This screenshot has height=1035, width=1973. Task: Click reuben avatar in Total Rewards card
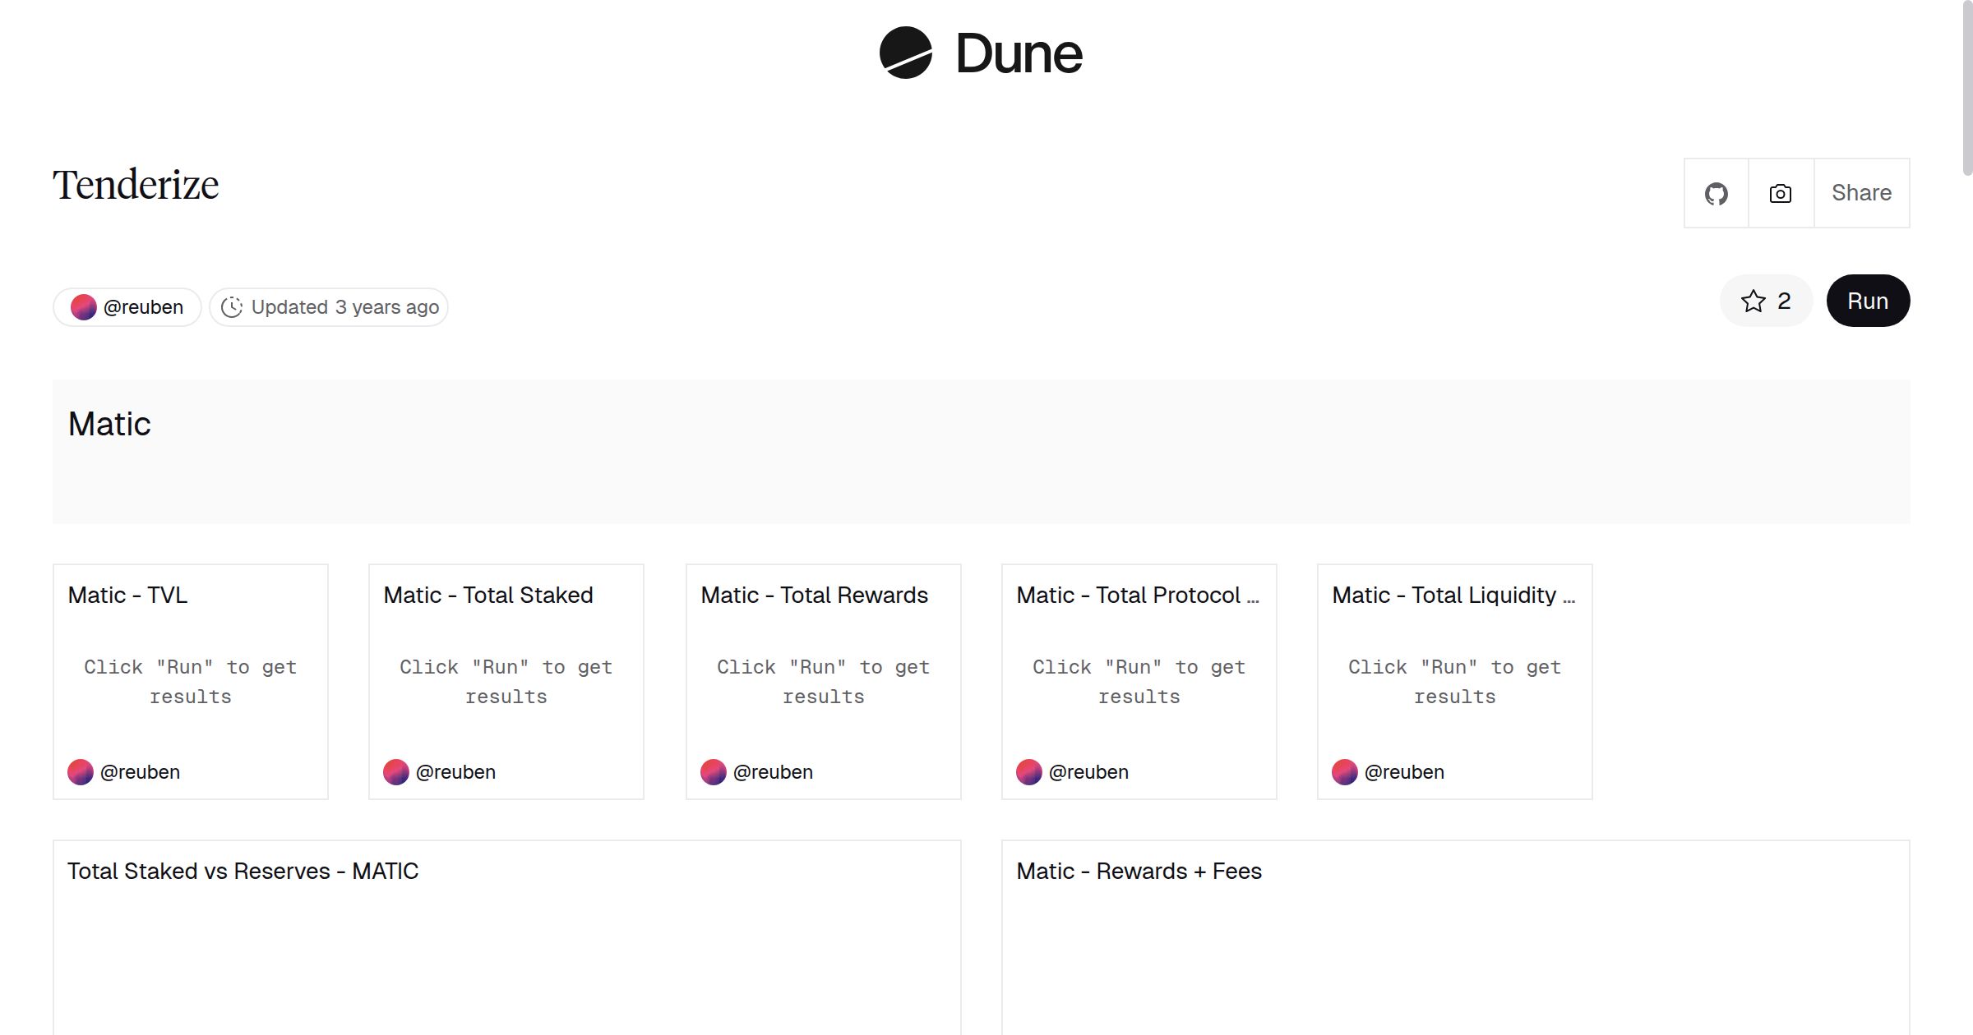click(714, 772)
